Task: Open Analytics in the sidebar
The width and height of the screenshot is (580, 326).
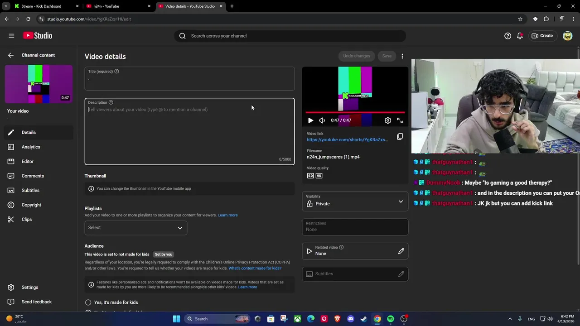Action: tap(39, 147)
